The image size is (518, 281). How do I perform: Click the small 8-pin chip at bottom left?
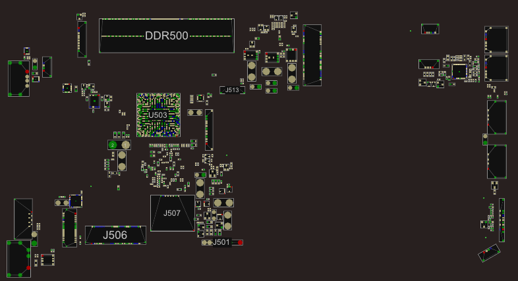pos(47,260)
